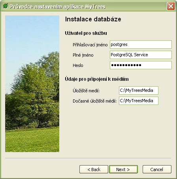Click the 'Uživatel pro službu' section title
The width and height of the screenshot is (177, 179).
[x=86, y=33]
